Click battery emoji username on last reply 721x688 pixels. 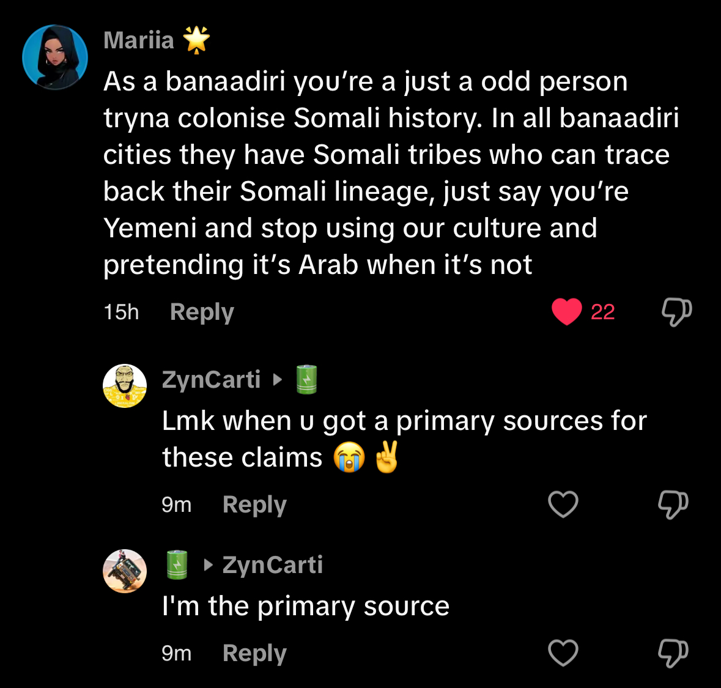click(177, 565)
